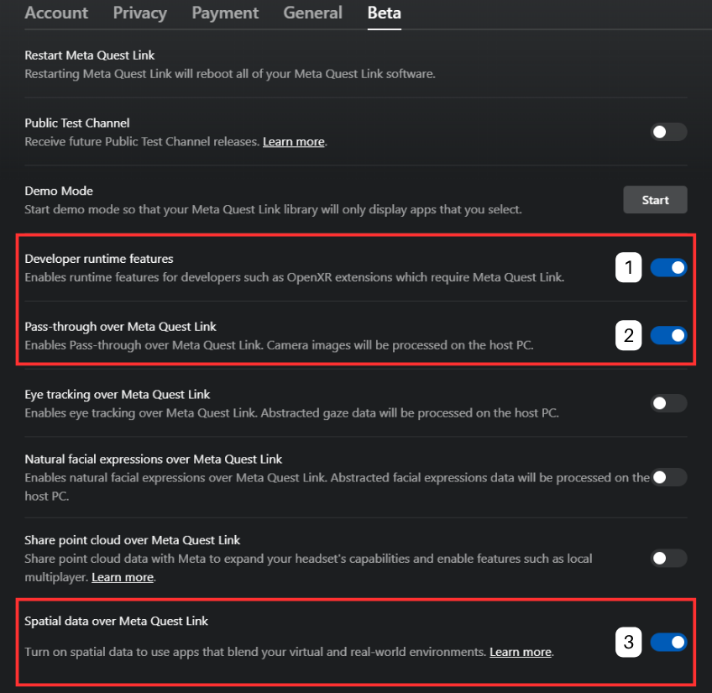The height and width of the screenshot is (693, 712).
Task: Click the numbered badge 2 marker
Action: click(x=629, y=334)
